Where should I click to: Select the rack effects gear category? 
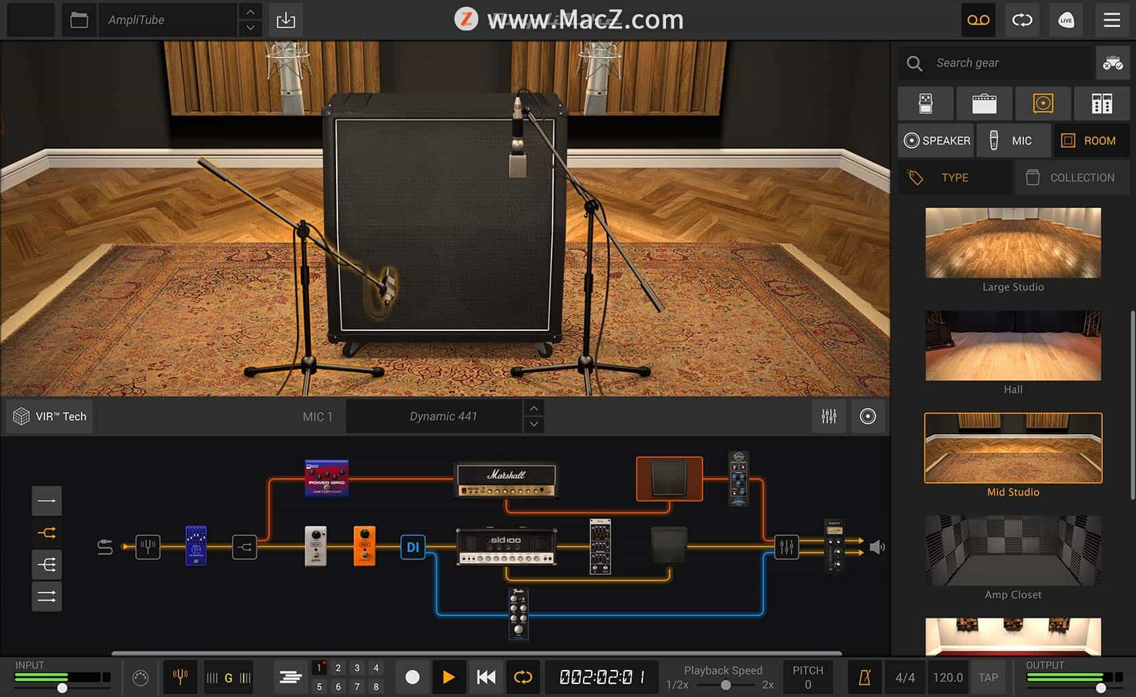click(1102, 103)
